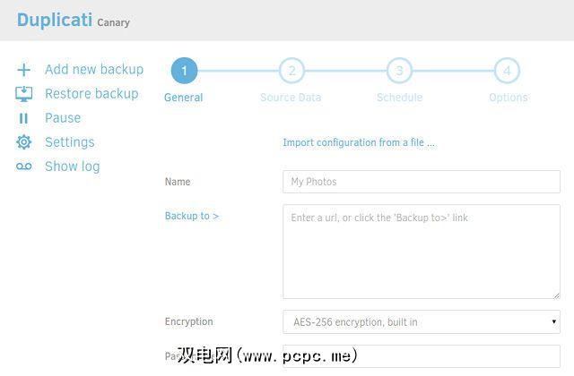Click the Canary version label
This screenshot has width=574, height=376.
pyautogui.click(x=114, y=22)
